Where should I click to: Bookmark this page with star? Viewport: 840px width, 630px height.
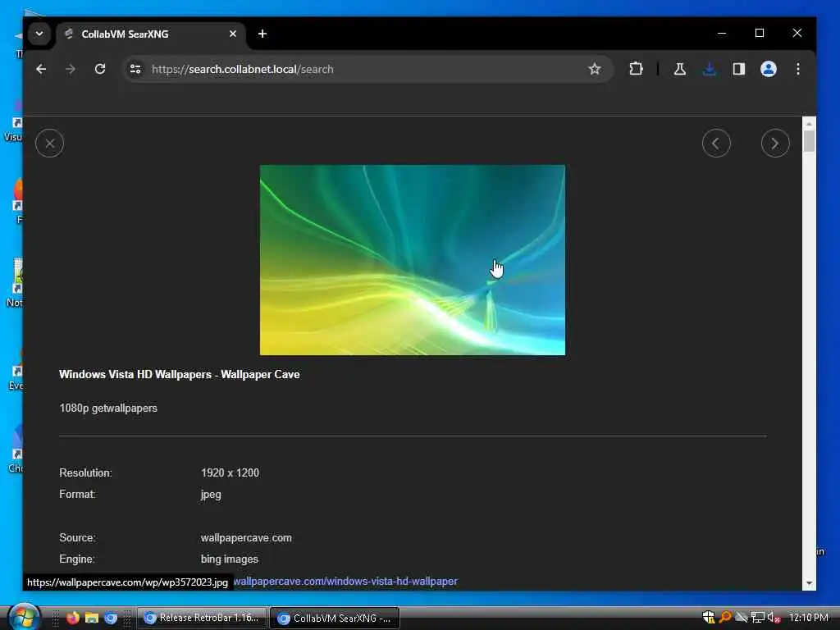pyautogui.click(x=594, y=69)
